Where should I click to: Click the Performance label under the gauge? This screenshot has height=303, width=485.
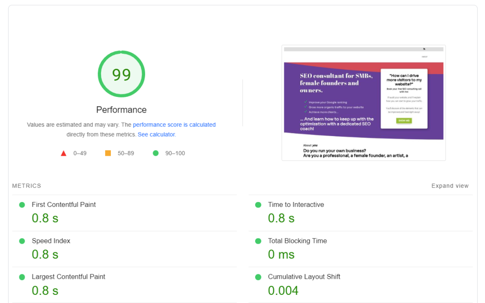point(121,110)
